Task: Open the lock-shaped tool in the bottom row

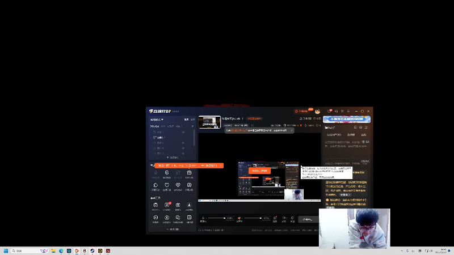Action: [x=167, y=218]
